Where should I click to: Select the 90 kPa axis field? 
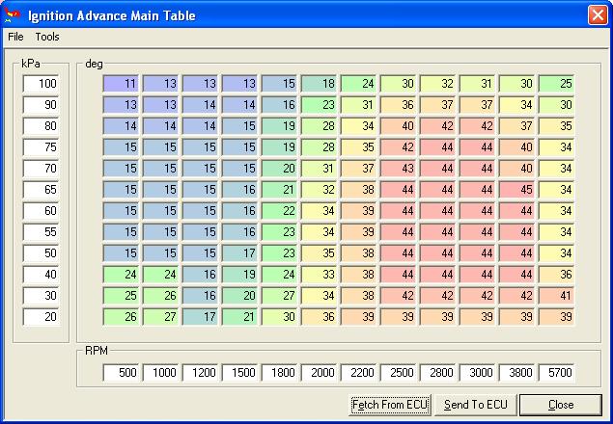tap(41, 105)
